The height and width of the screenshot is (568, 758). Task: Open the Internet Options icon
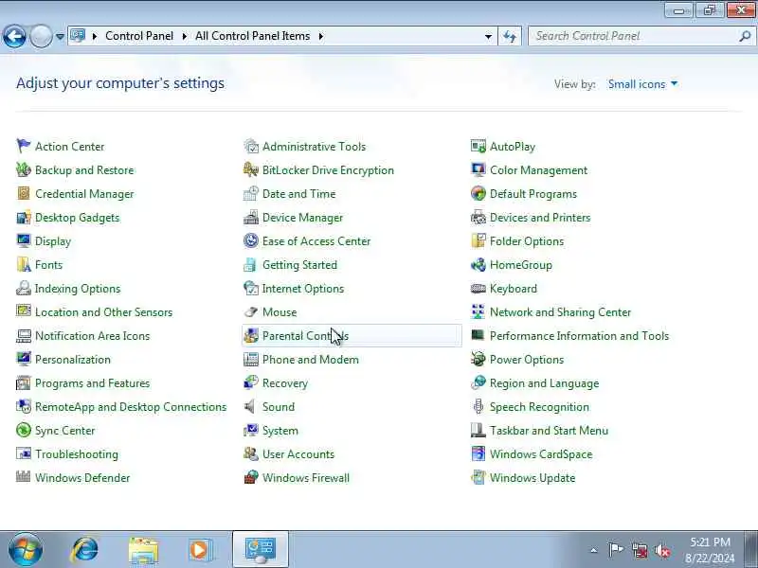coord(251,288)
